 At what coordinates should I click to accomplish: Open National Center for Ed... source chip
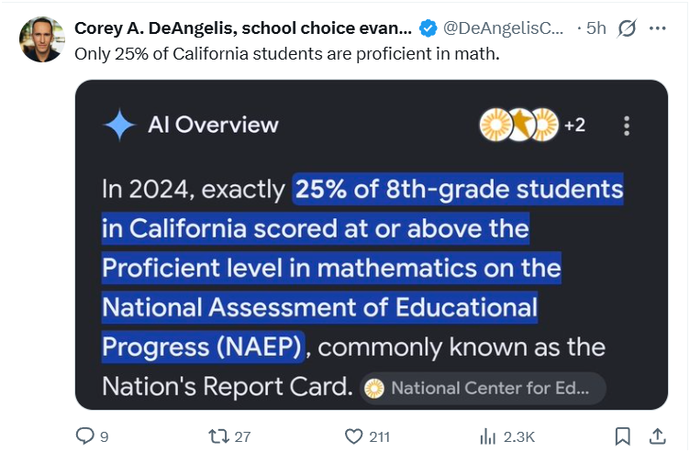pyautogui.click(x=483, y=388)
